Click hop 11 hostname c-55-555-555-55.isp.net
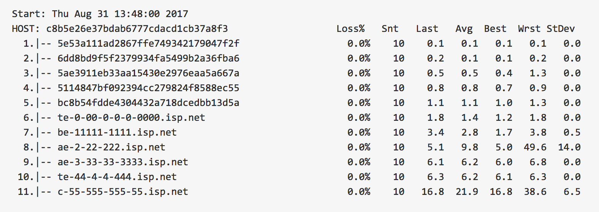Image resolution: width=599 pixels, height=212 pixels. (x=123, y=192)
